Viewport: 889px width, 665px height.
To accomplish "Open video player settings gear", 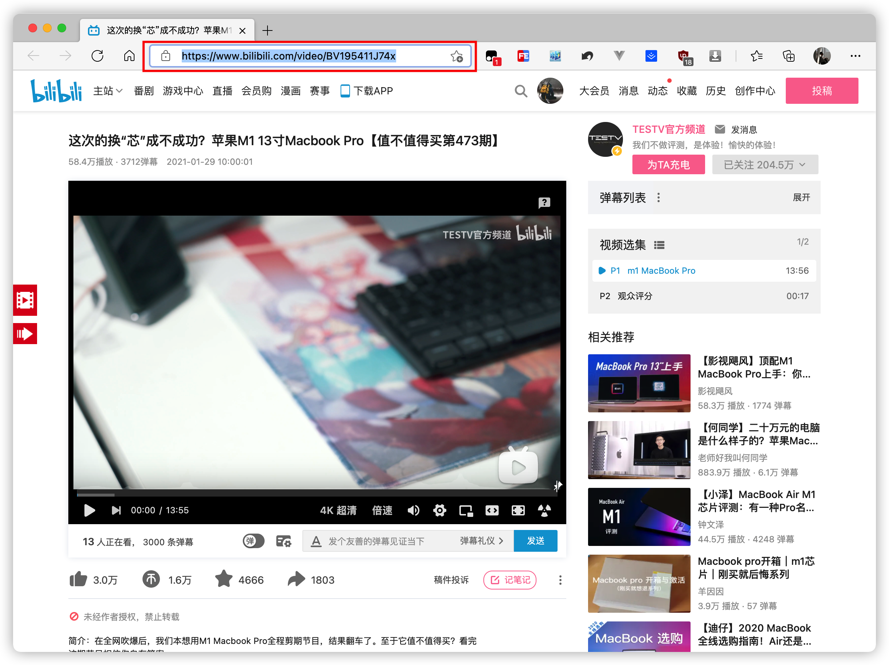I will click(x=439, y=510).
